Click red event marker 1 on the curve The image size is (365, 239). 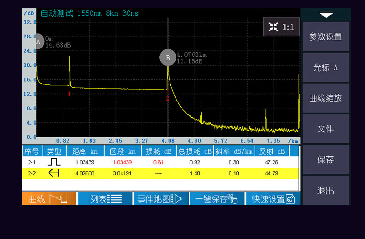(x=69, y=94)
